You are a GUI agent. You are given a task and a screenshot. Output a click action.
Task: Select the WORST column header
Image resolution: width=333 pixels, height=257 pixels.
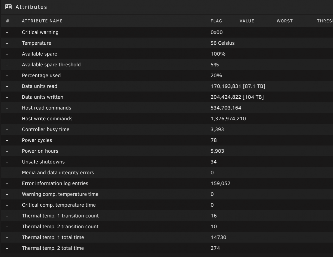coord(285,21)
